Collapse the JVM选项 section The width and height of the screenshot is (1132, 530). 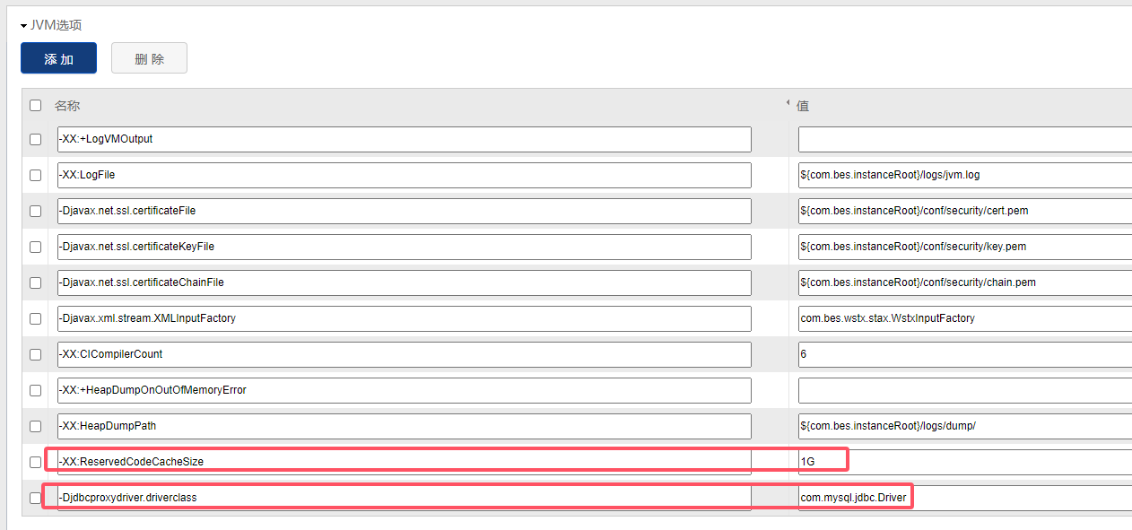tap(24, 26)
